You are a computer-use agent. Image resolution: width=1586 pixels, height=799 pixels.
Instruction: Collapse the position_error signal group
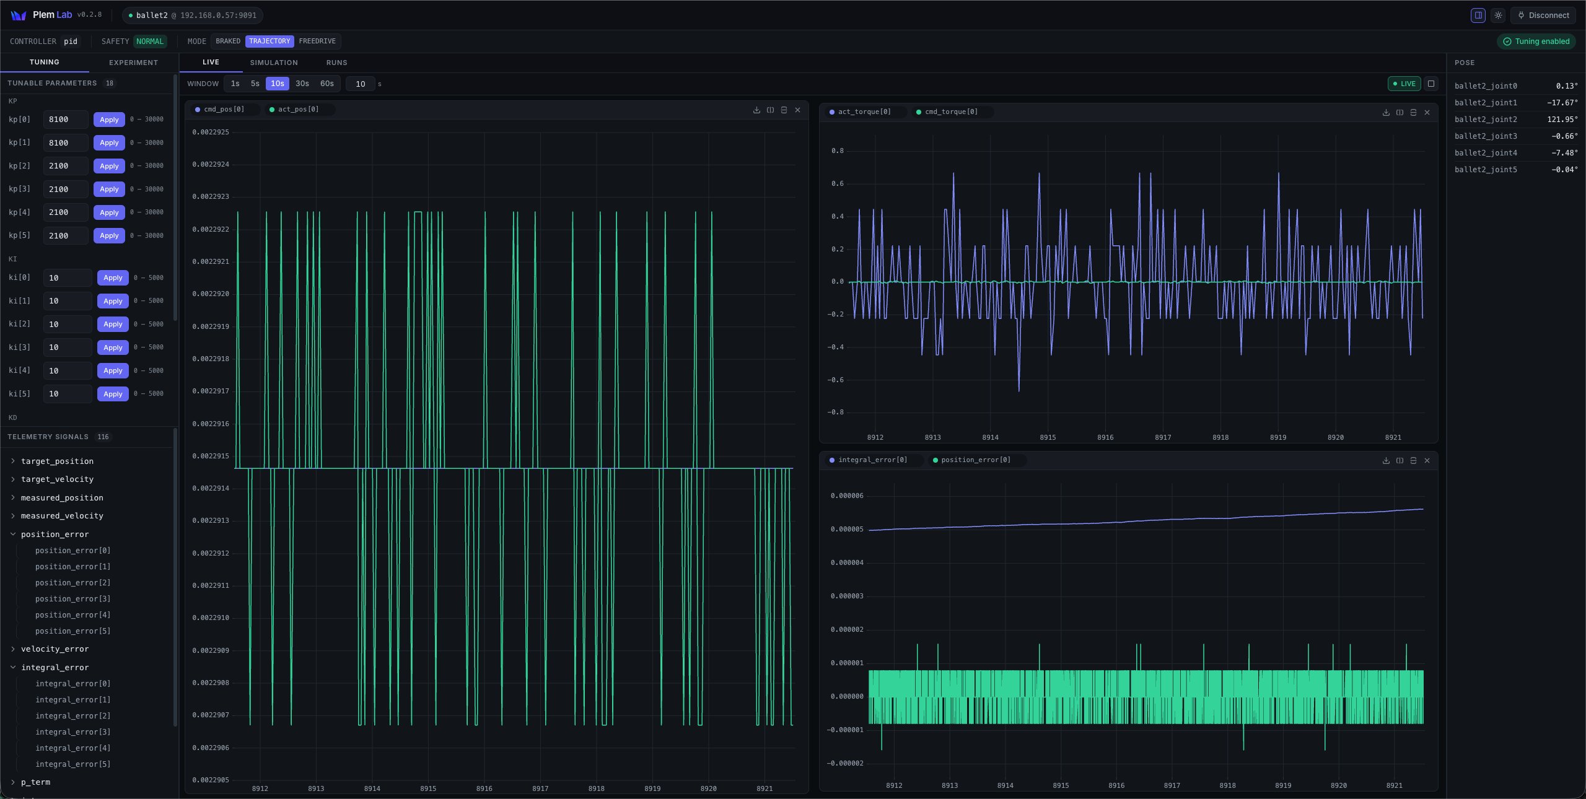[55, 535]
